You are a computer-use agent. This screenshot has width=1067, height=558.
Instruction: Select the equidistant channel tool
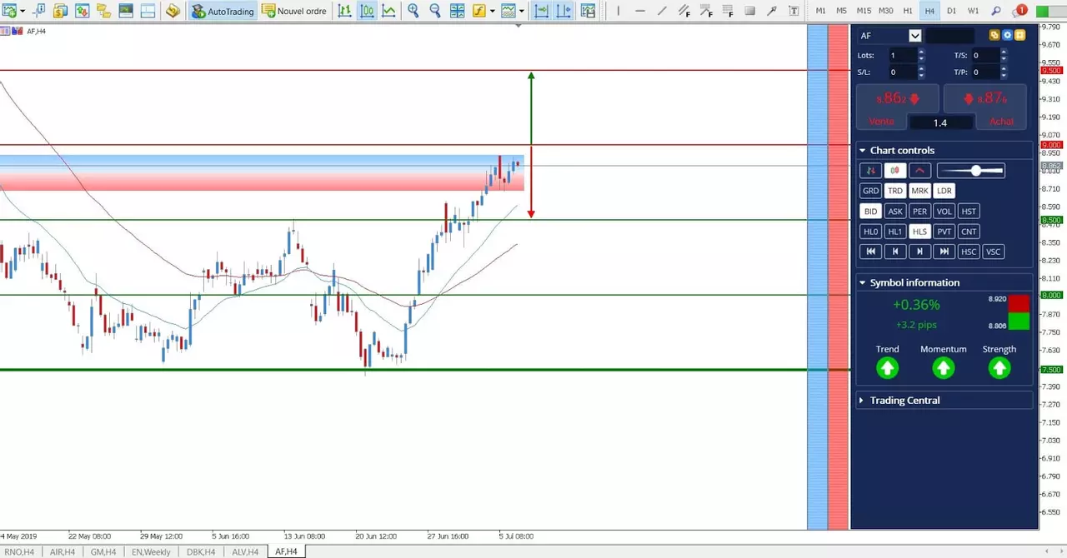click(x=684, y=11)
